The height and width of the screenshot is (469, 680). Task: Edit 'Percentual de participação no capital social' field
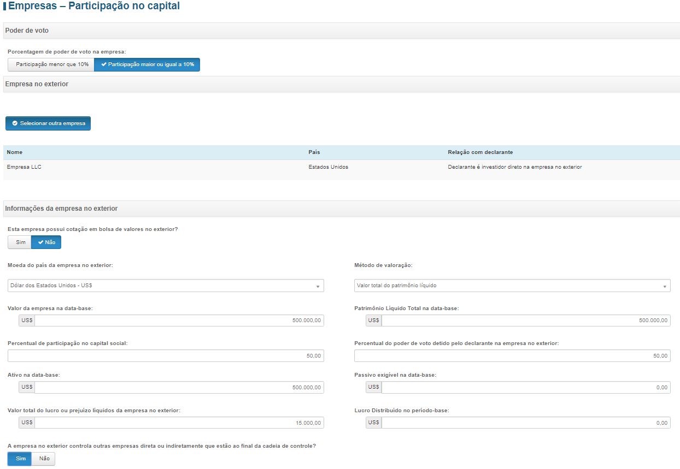click(166, 356)
